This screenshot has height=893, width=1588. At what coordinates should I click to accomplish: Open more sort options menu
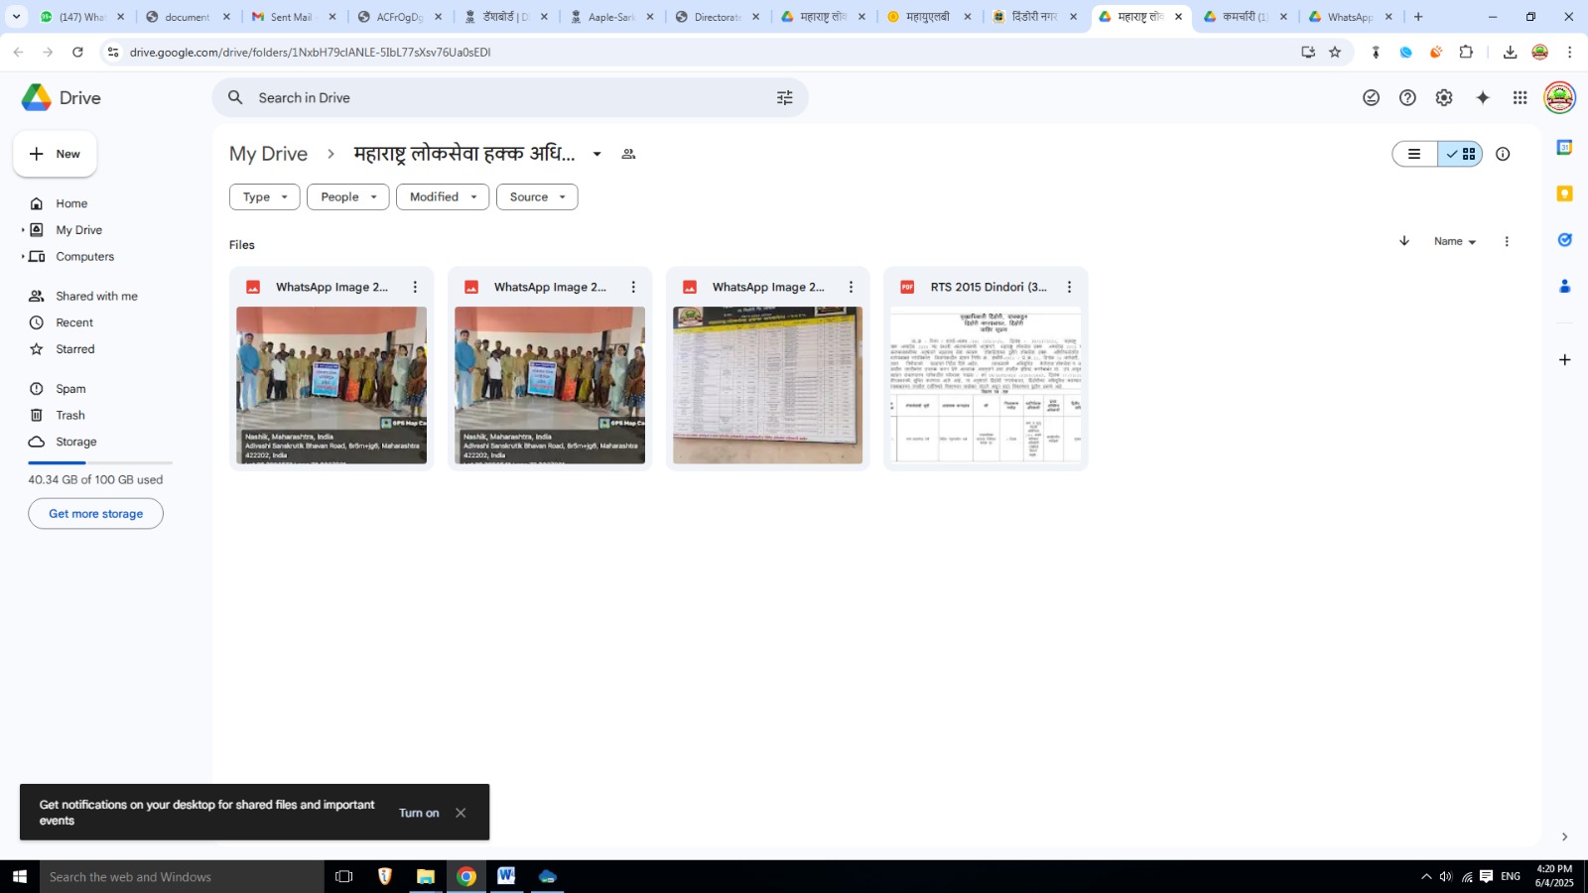tap(1507, 241)
